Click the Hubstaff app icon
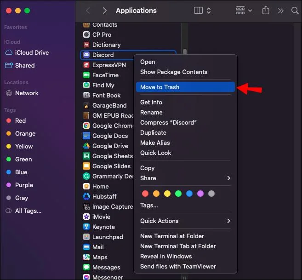Screen dimensions: 302x280 click(86, 196)
